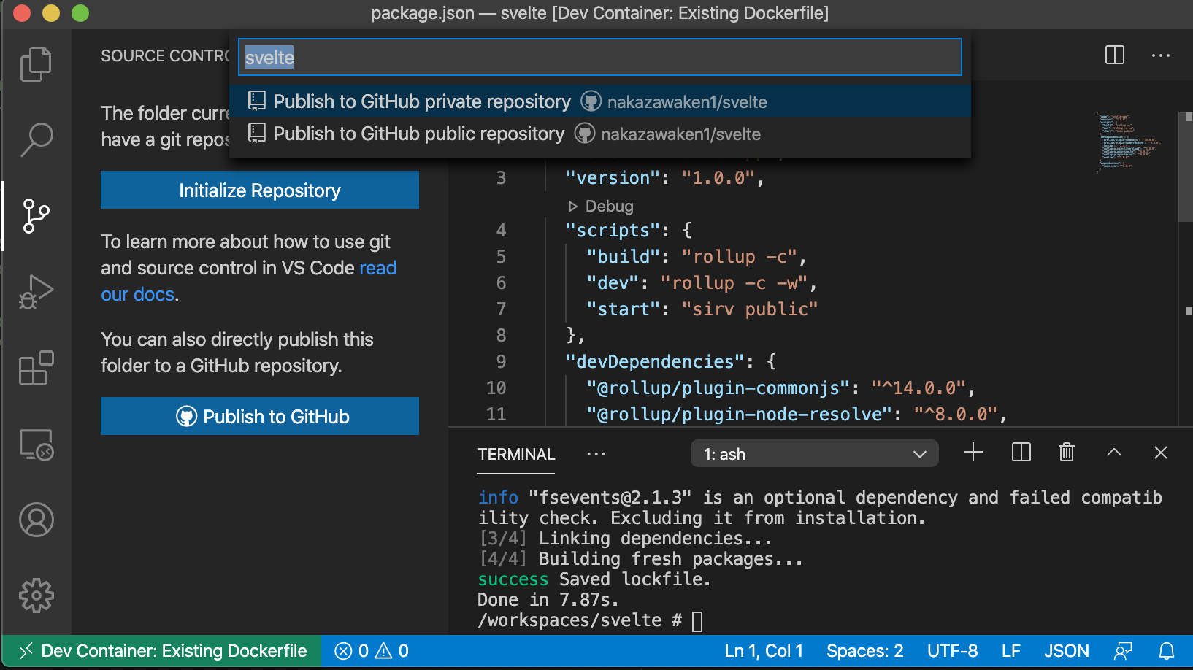
Task: Open the terminal selector dropdown '1: ash'
Action: [x=815, y=454]
